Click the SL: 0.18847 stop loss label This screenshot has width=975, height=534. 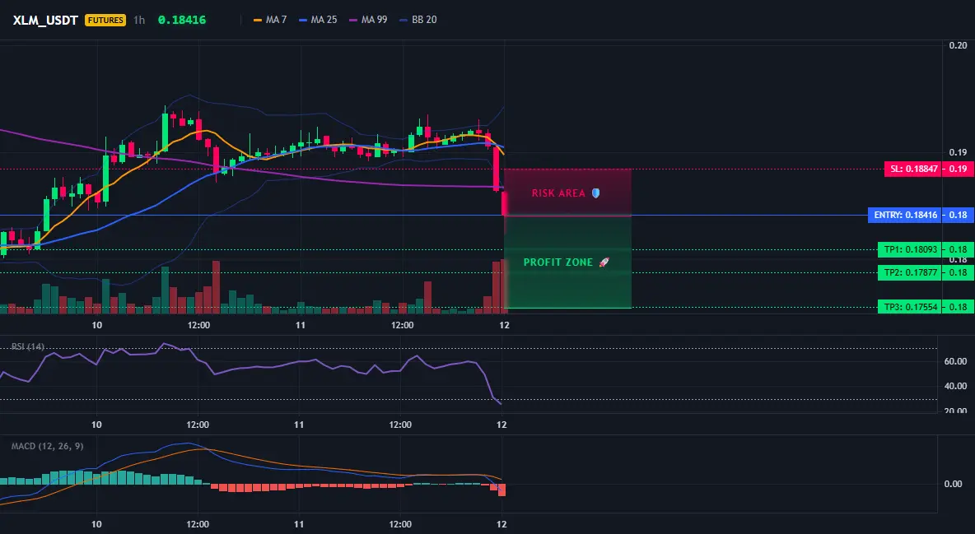pos(912,169)
